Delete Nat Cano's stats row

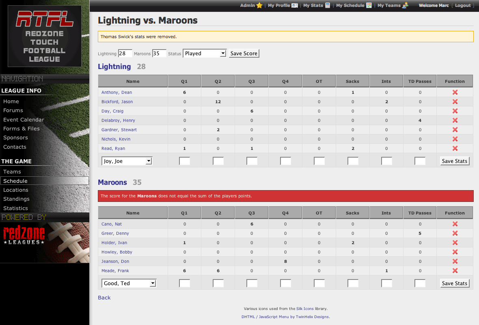click(455, 224)
